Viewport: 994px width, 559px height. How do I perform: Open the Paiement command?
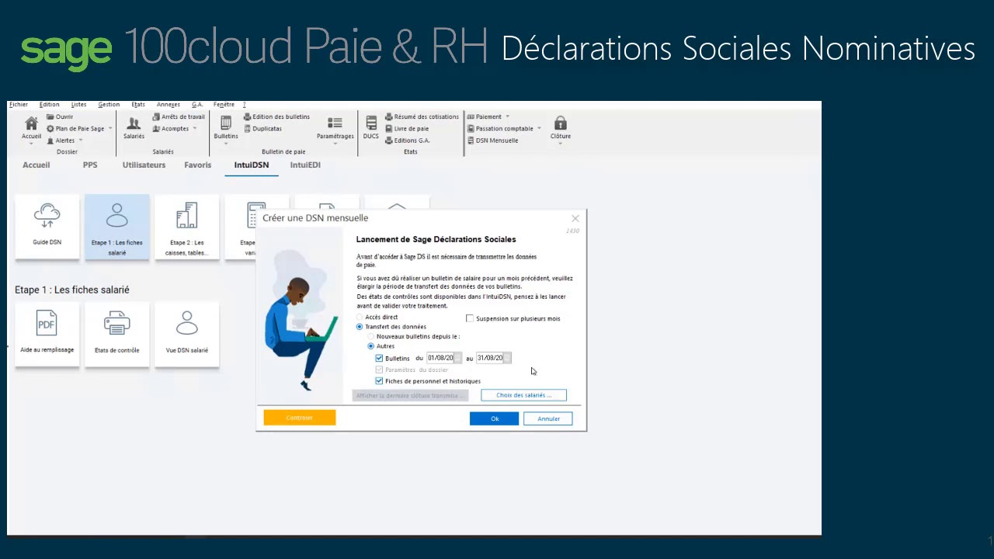[484, 116]
